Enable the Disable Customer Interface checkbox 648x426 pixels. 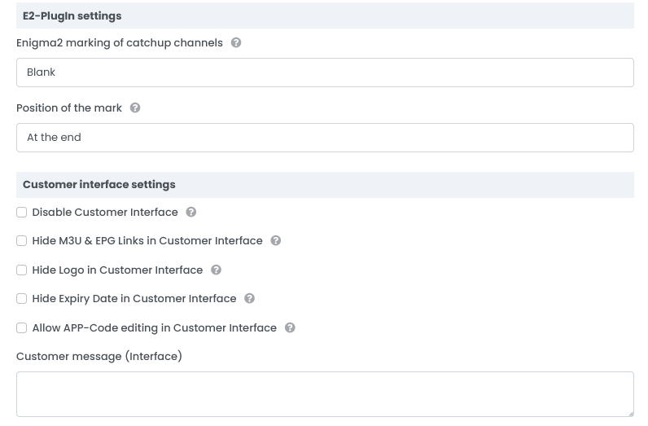pyautogui.click(x=22, y=213)
